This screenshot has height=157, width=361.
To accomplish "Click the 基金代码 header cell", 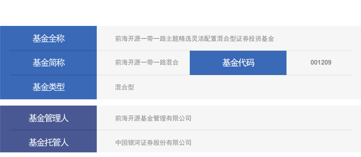I will tap(238, 63).
